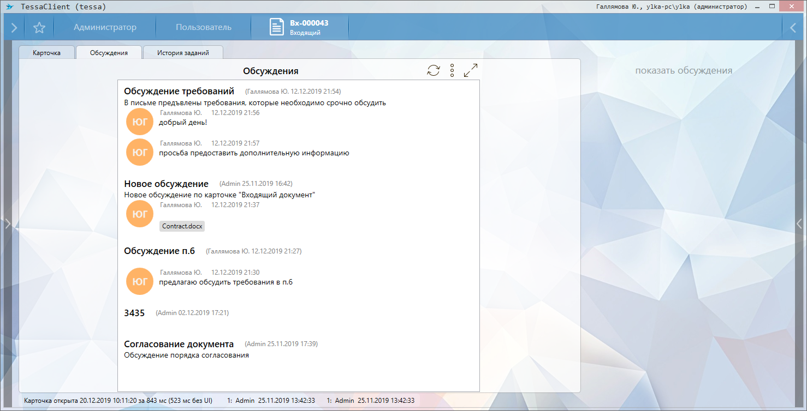
Task: Click the Вх-000043 document icon
Action: [x=277, y=27]
